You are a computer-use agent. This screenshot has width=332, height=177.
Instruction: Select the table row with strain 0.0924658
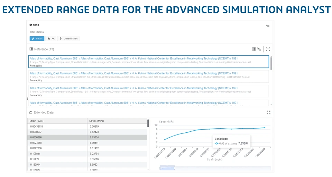tap(87, 143)
